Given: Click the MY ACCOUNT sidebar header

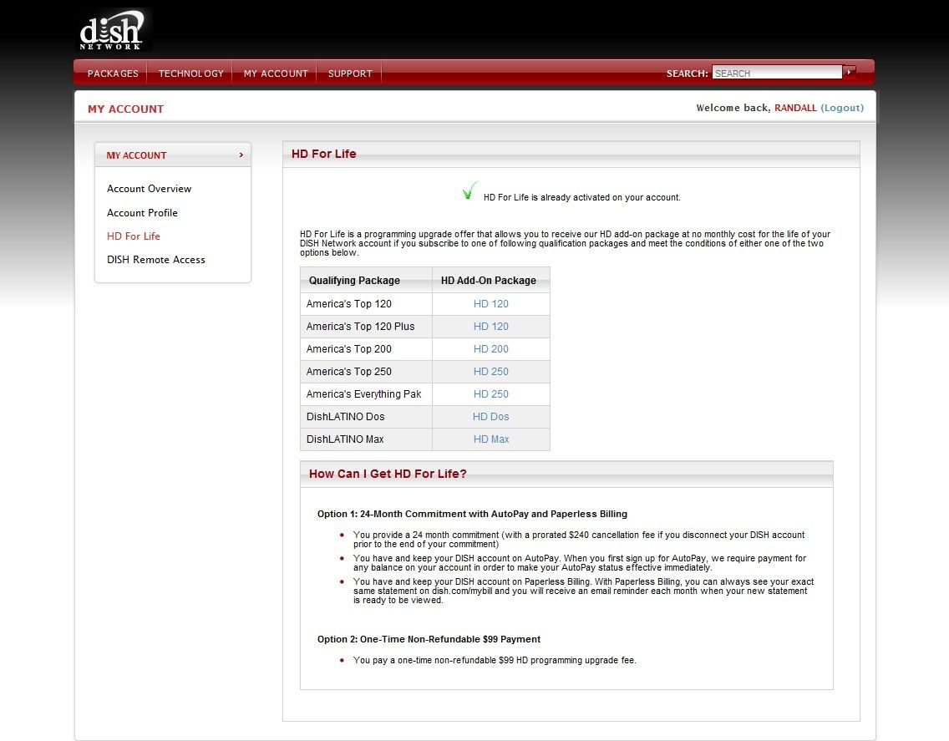Looking at the screenshot, I should (172, 155).
